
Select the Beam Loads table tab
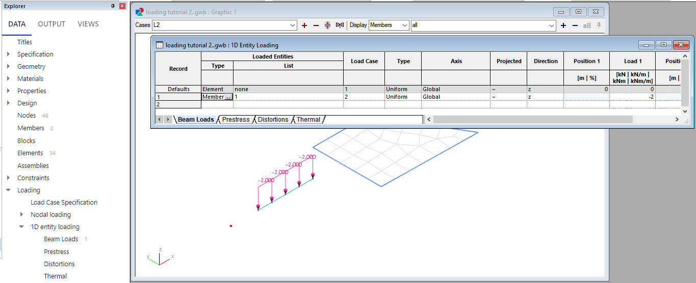[x=196, y=120]
